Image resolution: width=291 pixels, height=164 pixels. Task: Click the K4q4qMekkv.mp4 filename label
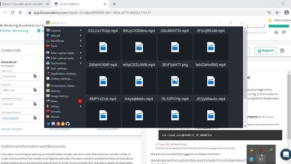[139, 99]
